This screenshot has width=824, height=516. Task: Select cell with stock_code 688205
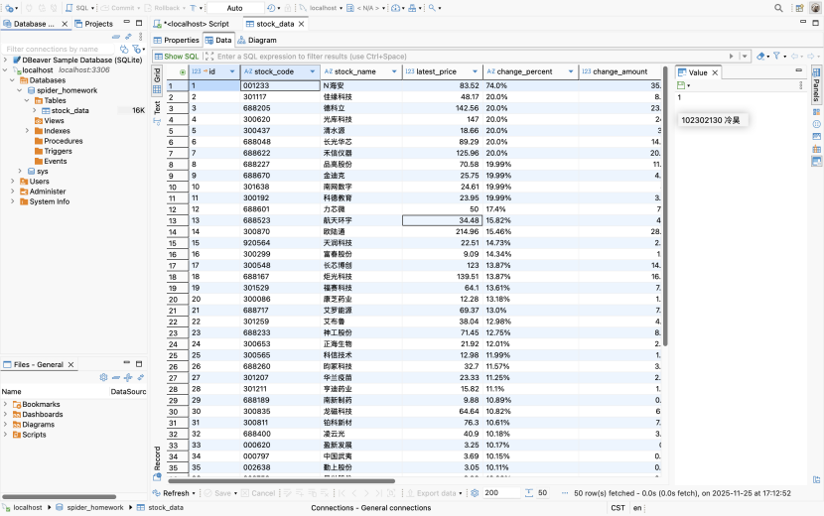280,108
